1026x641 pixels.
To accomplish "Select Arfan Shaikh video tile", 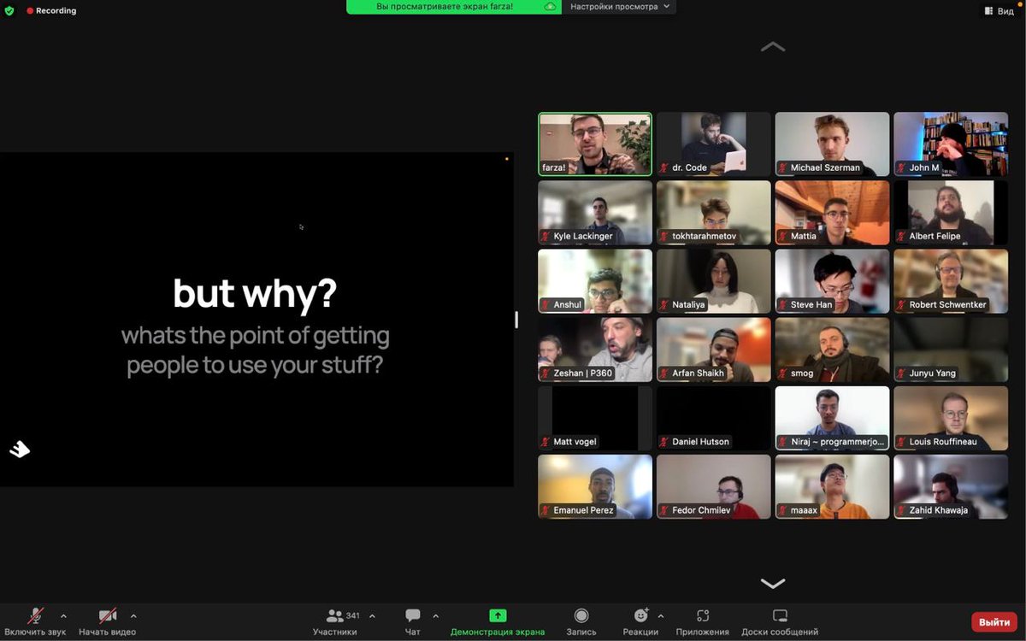I will click(714, 350).
